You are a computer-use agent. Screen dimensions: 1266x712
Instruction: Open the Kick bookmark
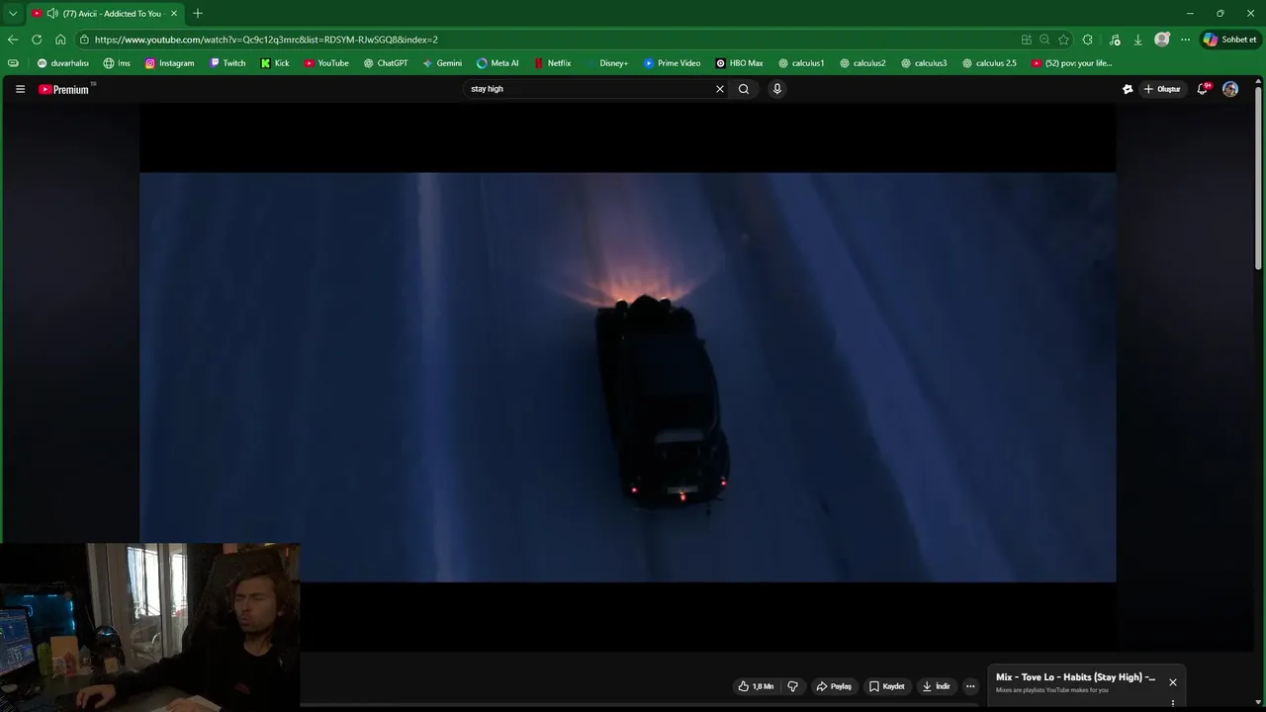[275, 63]
